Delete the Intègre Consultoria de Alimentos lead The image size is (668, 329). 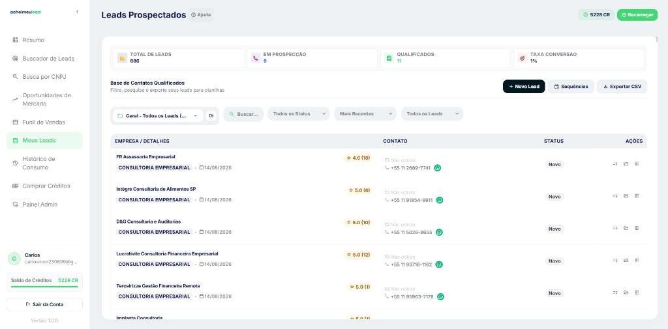637,196
